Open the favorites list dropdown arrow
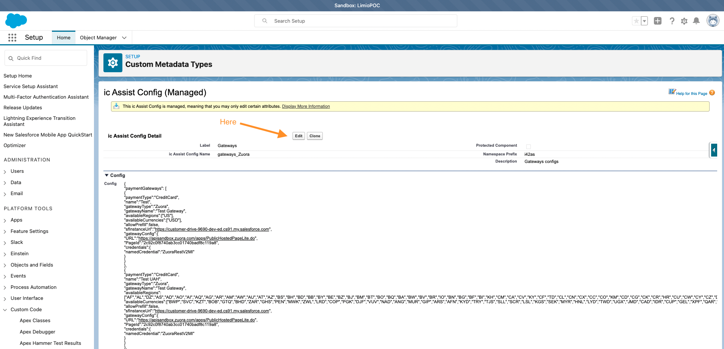Viewport: 724px width, 349px height. pyautogui.click(x=644, y=21)
